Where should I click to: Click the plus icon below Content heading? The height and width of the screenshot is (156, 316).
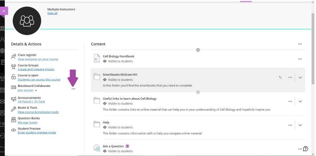click(x=198, y=50)
